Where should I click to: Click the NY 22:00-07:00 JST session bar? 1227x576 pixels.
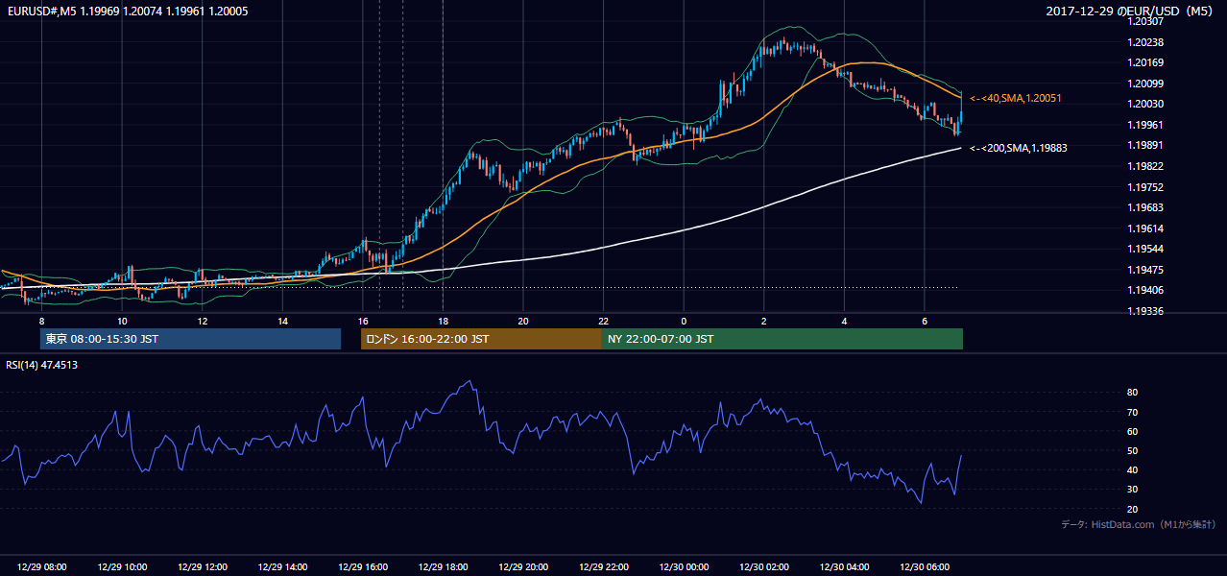pos(782,339)
